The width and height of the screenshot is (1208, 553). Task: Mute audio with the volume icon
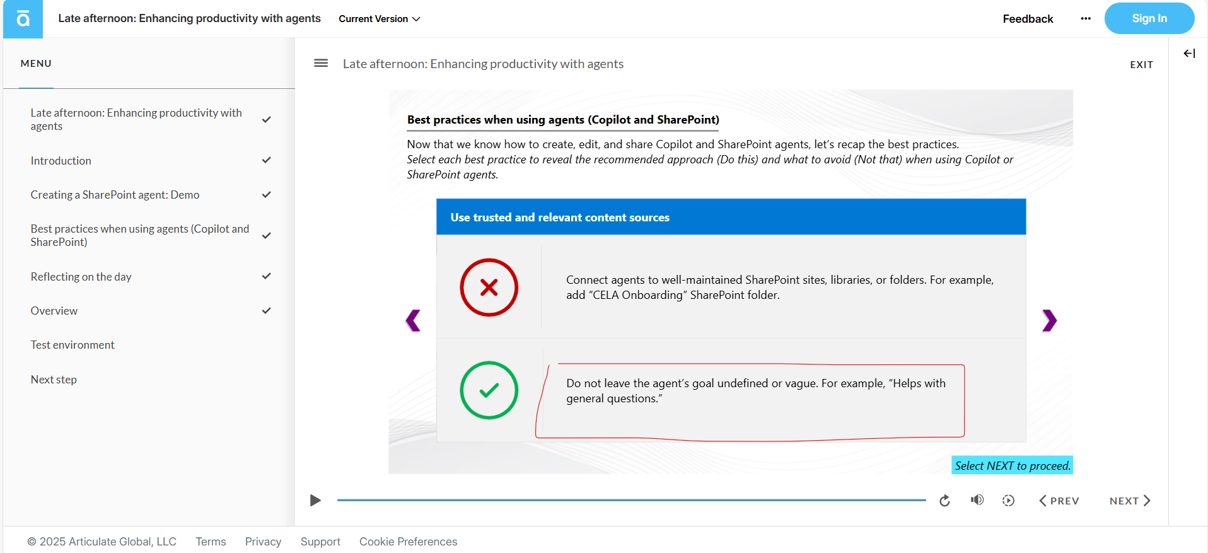(x=977, y=500)
